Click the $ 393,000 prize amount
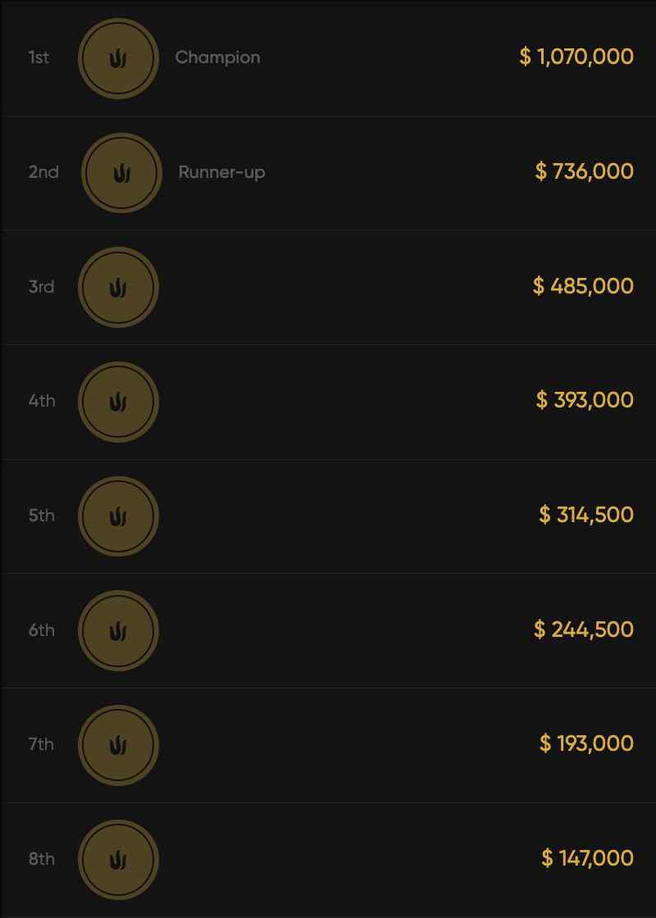 (x=585, y=400)
